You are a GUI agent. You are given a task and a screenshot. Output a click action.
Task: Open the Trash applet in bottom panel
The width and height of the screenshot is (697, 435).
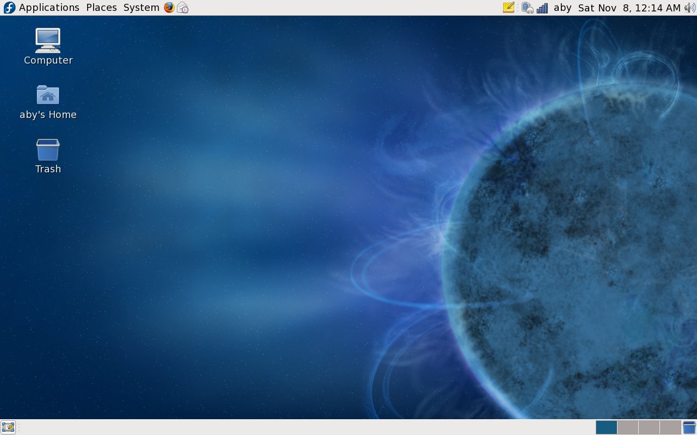tap(689, 427)
